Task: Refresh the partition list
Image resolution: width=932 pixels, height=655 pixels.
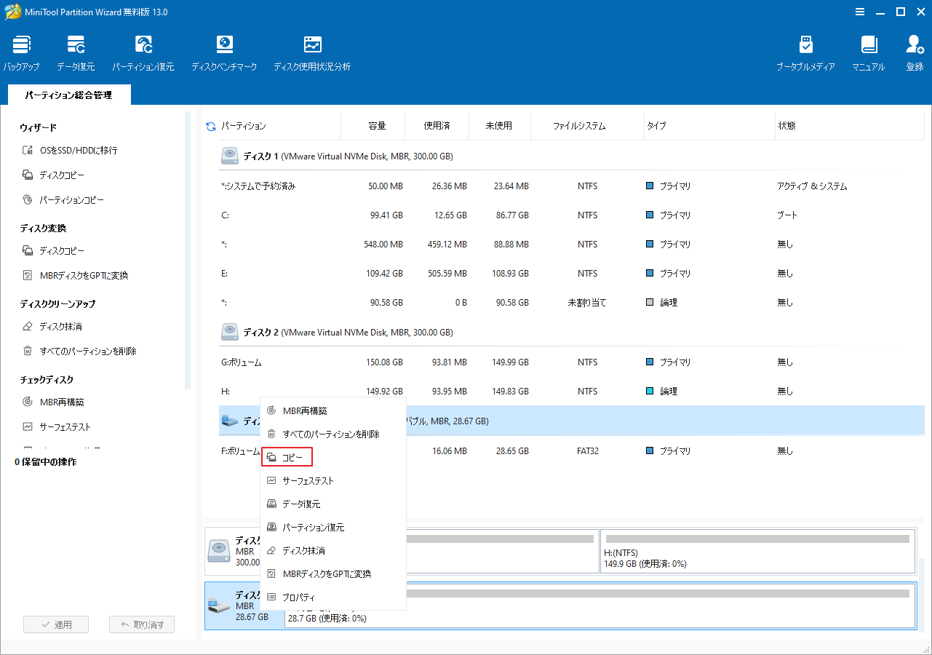Action: pyautogui.click(x=210, y=125)
